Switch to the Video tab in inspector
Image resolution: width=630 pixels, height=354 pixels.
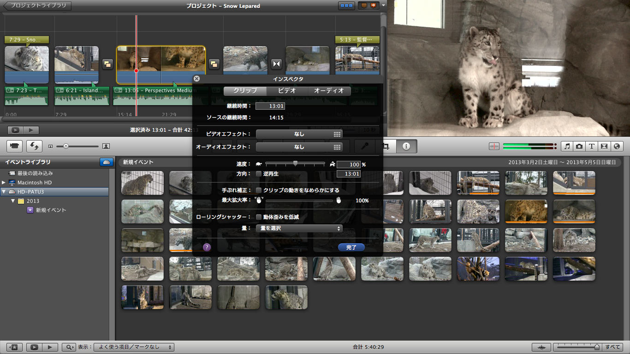coord(287,91)
